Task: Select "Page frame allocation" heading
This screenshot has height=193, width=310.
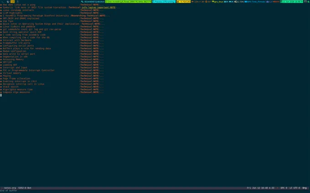Action: pos(16,79)
